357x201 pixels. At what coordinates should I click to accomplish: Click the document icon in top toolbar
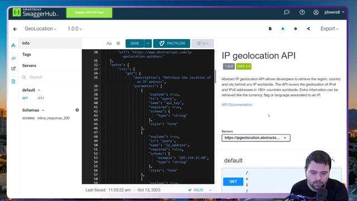pos(270,28)
